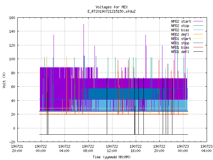The width and height of the screenshot is (213, 160).
Task: Click the Volt (V) y-axis label
Action: click(x=4, y=80)
